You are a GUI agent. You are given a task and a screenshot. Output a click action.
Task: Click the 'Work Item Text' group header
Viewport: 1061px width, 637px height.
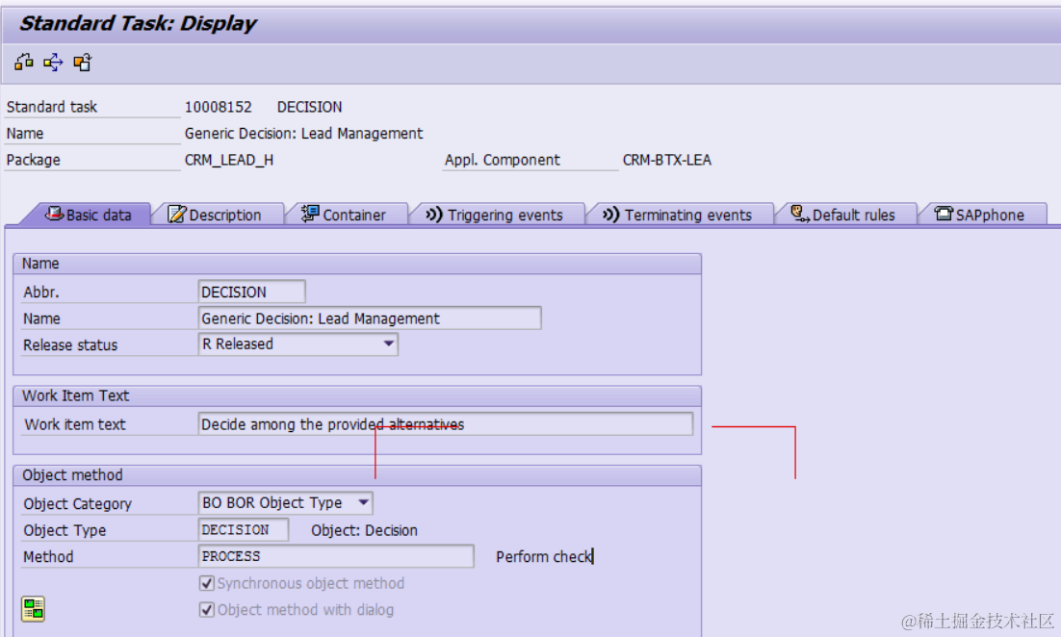click(x=76, y=395)
